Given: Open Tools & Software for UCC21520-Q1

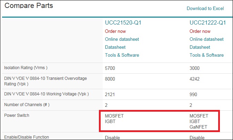Looking at the screenshot, I should pyautogui.click(x=122, y=55).
